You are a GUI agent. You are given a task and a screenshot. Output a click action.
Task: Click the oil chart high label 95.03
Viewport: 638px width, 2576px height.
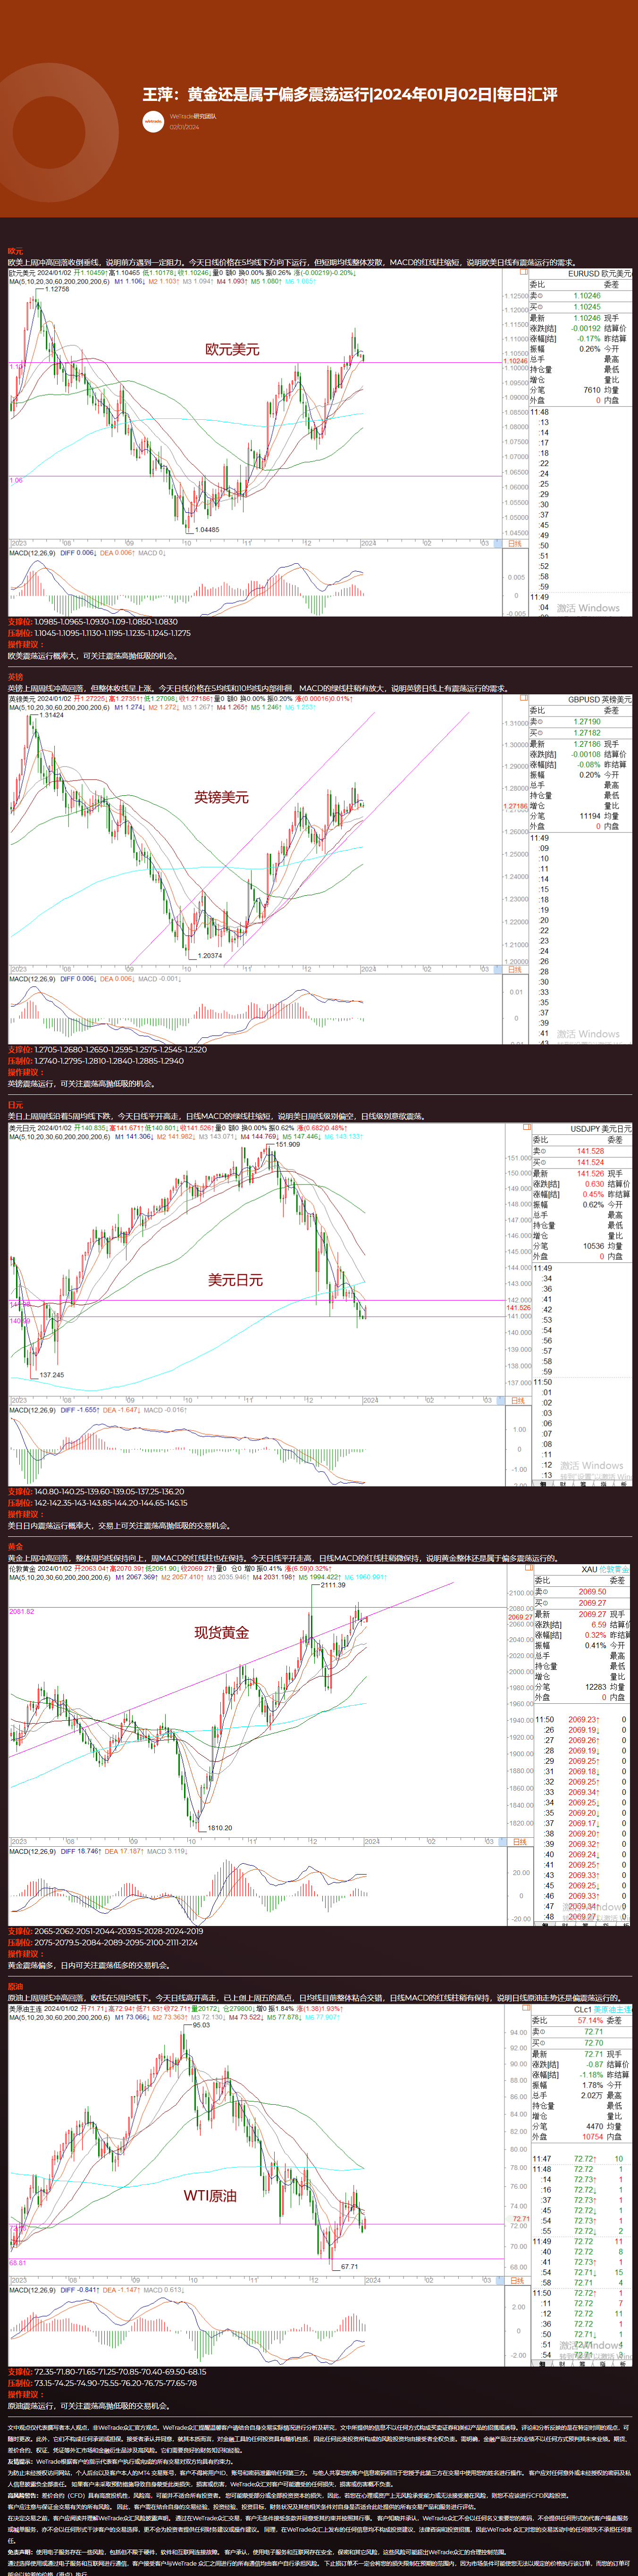tap(201, 2026)
